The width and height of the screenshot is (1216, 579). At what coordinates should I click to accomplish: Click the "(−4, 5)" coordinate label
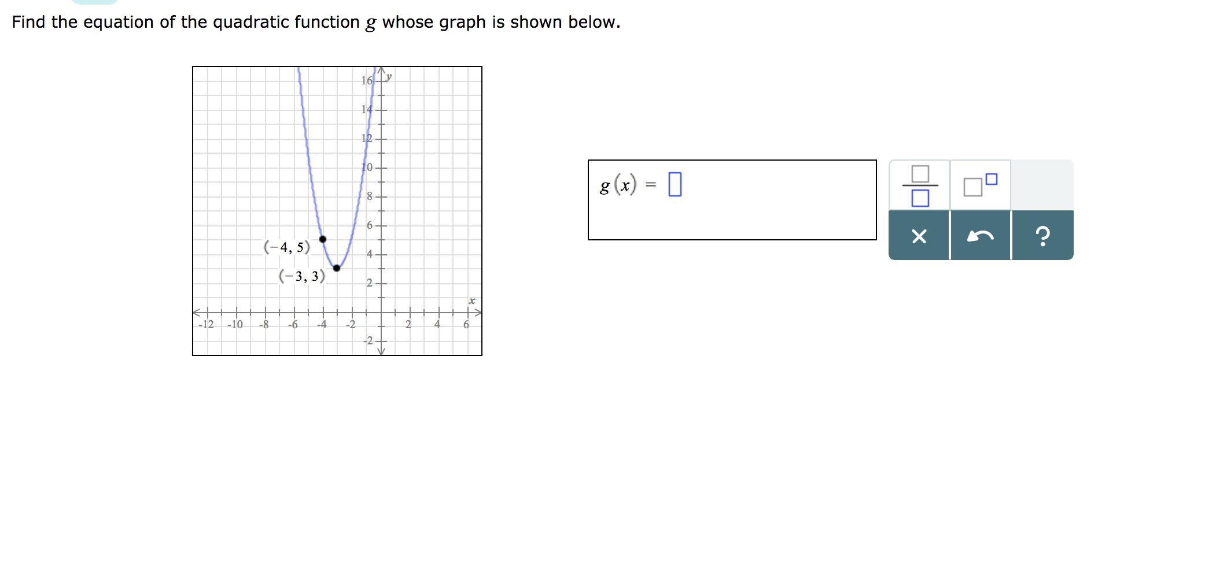287,247
